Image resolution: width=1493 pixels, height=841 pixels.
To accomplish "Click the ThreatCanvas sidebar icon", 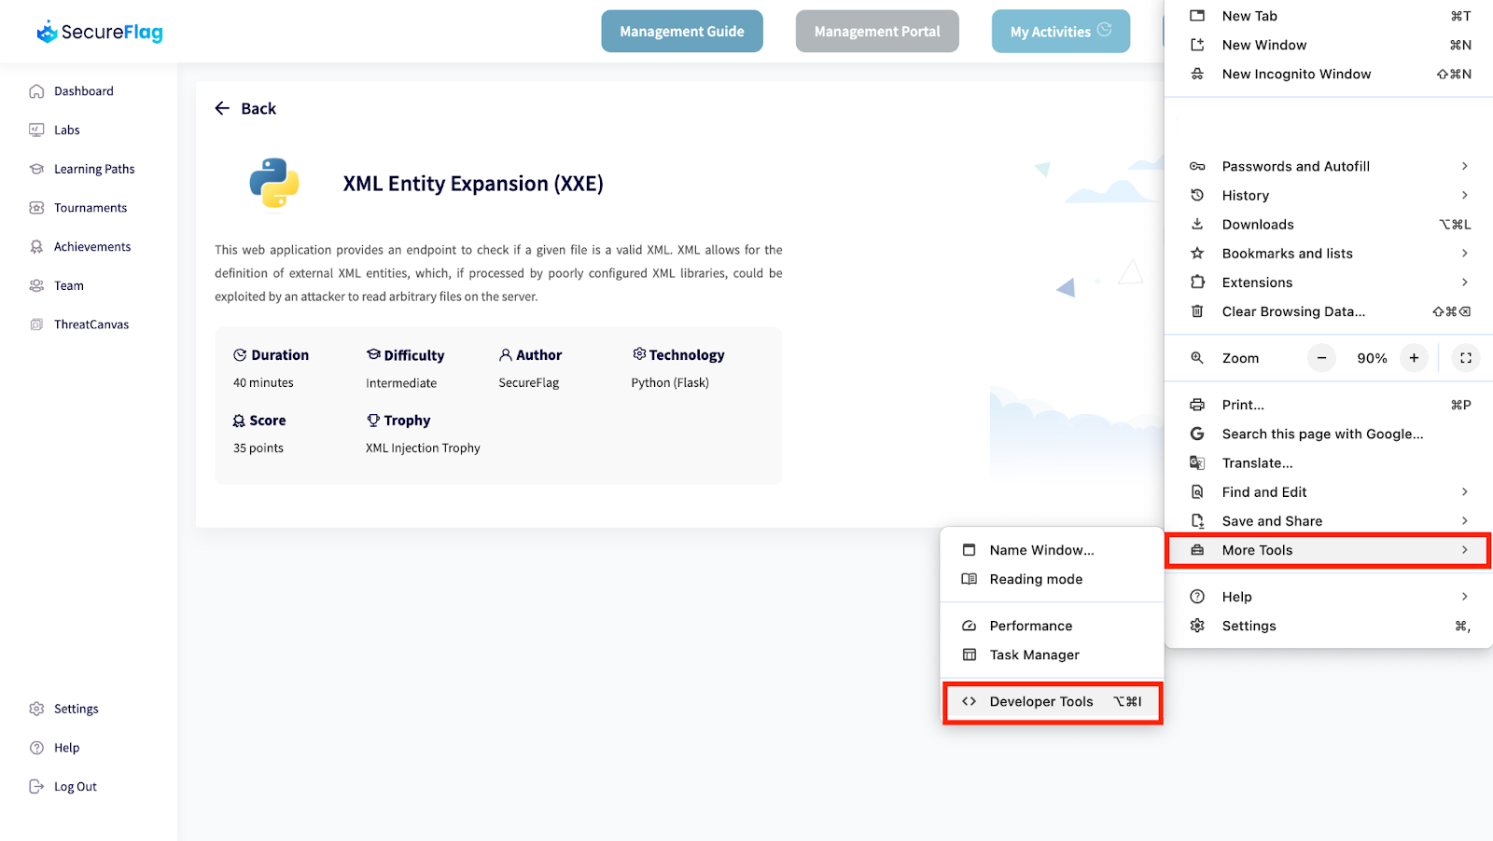I will point(36,324).
